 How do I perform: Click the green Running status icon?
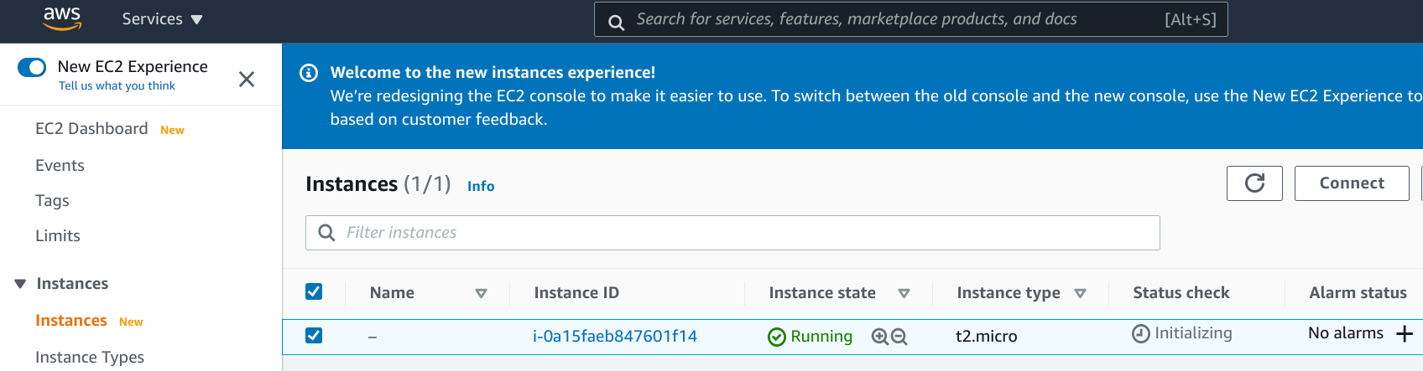(777, 337)
